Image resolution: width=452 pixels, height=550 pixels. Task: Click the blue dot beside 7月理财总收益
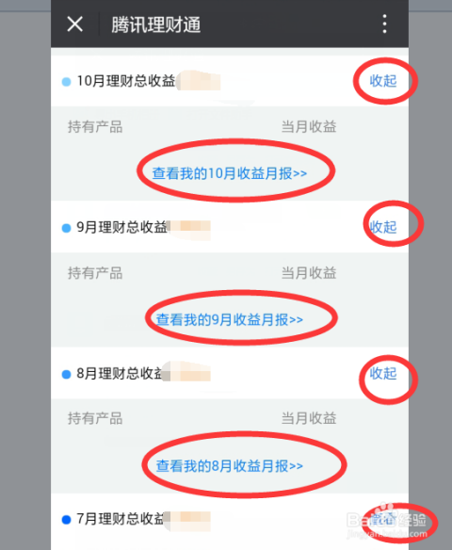[x=66, y=520]
